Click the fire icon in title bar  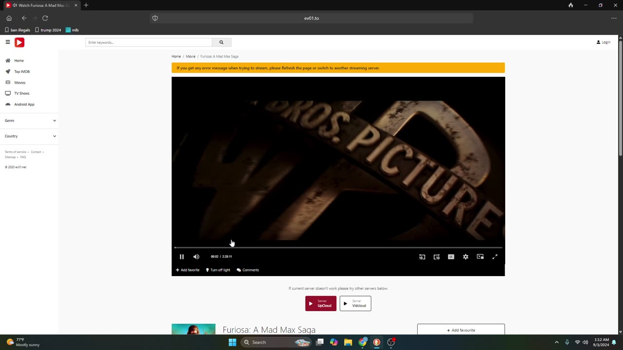[x=571, y=5]
